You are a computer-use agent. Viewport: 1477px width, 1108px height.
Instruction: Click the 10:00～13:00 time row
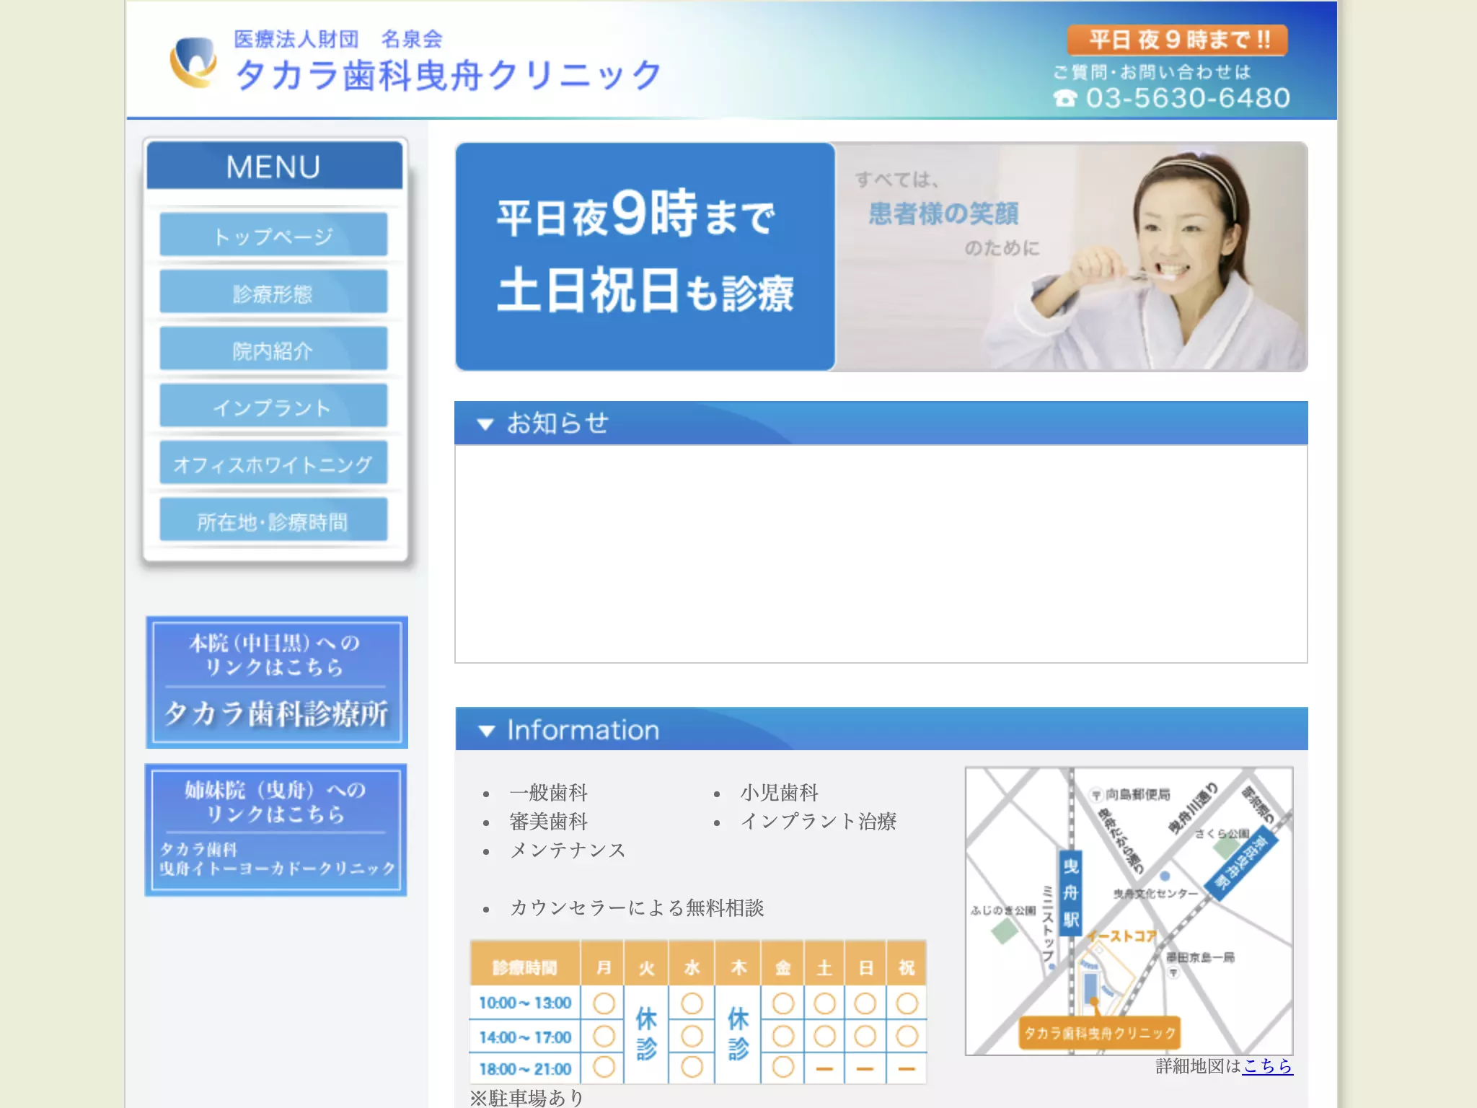pyautogui.click(x=698, y=1003)
